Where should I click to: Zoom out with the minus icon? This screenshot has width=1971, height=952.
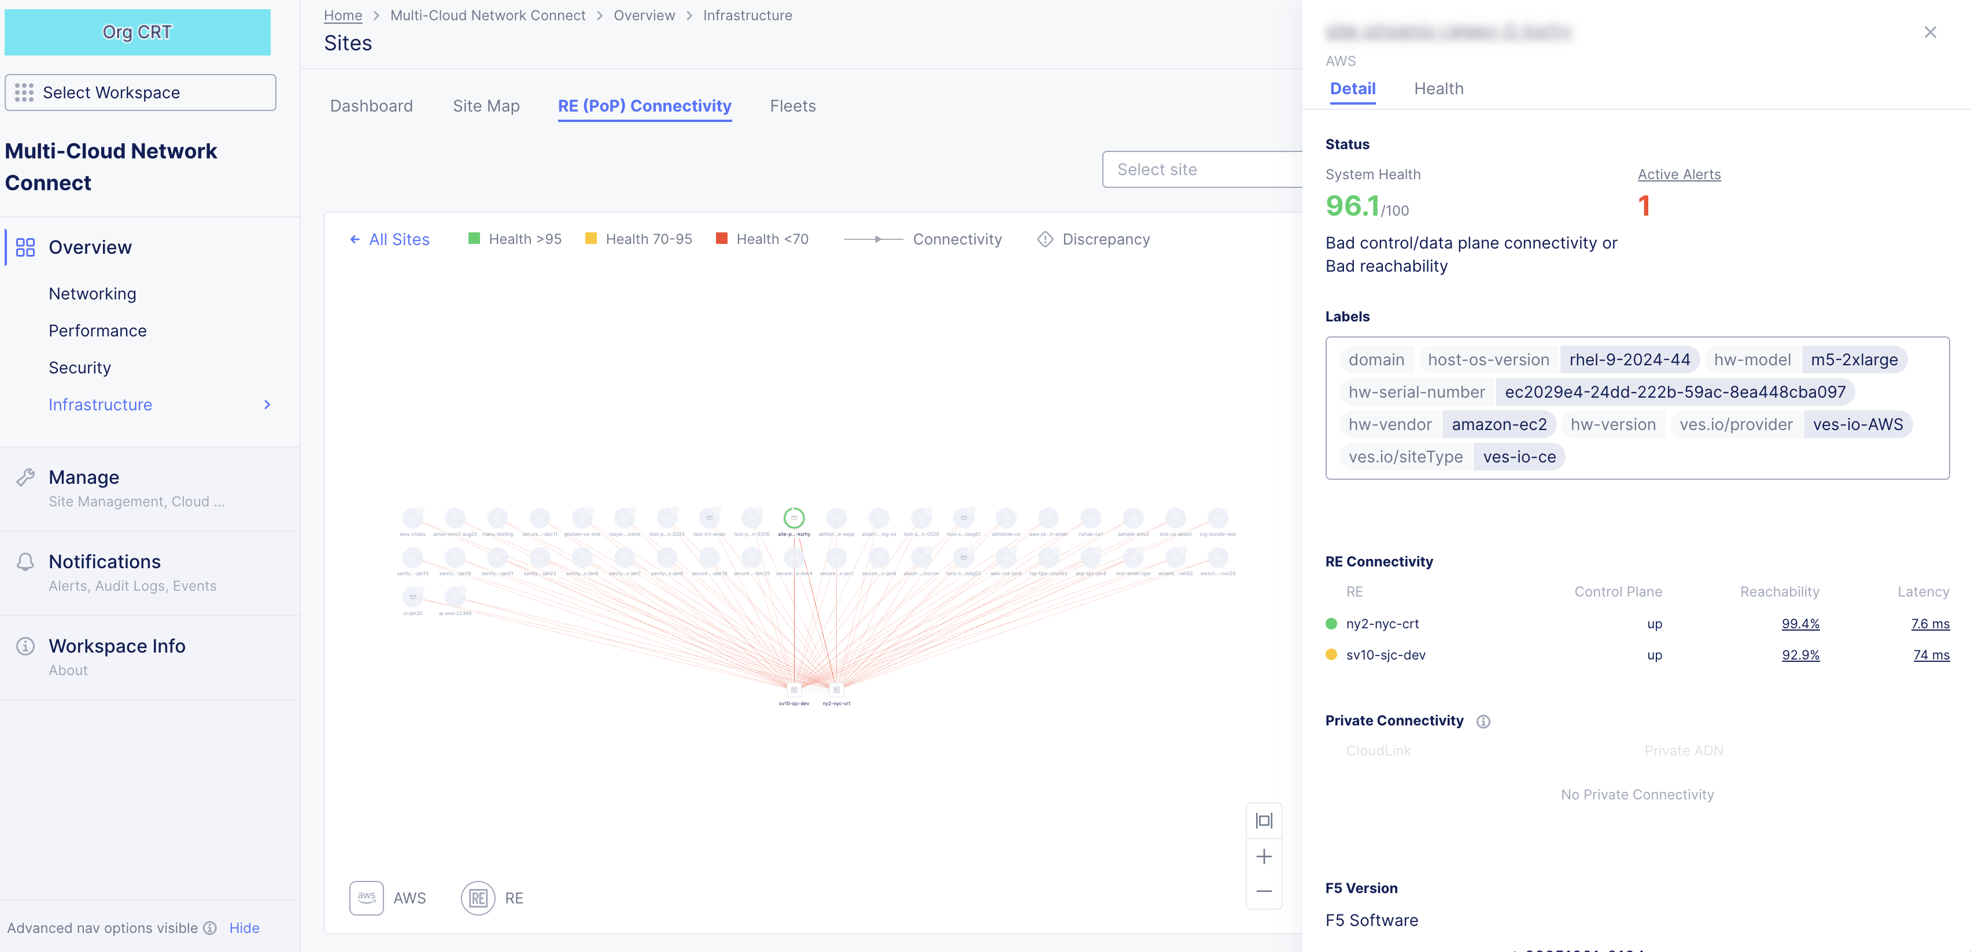[x=1263, y=891]
